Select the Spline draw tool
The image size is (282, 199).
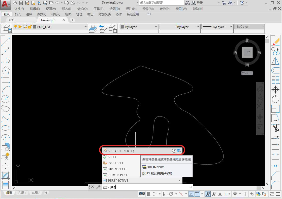point(5,118)
